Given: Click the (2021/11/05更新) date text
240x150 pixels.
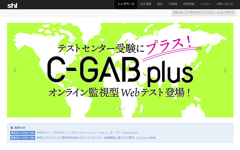Looking at the screenshot, I should [146, 138].
